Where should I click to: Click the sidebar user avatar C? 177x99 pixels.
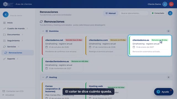click(x=6, y=15)
